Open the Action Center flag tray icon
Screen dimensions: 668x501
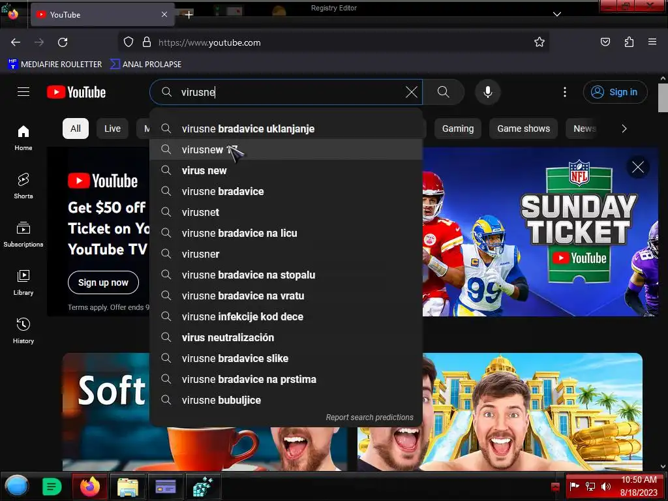coord(574,486)
